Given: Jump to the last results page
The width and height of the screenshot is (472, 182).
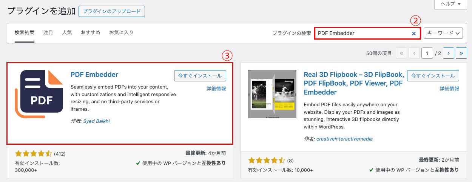Looking at the screenshot, I should tap(461, 54).
